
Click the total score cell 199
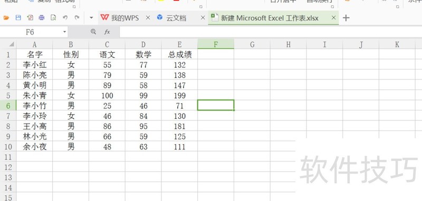pos(179,96)
